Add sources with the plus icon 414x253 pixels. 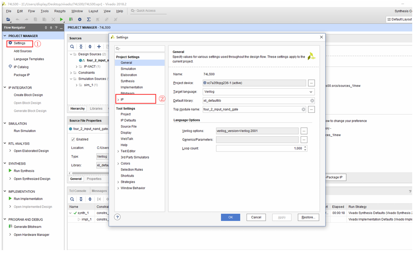(x=99, y=46)
